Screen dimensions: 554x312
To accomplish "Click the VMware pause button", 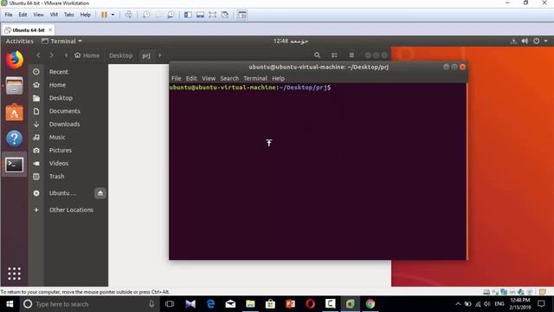I will pyautogui.click(x=104, y=15).
